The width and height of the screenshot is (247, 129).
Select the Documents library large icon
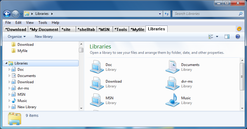[x=173, y=67]
